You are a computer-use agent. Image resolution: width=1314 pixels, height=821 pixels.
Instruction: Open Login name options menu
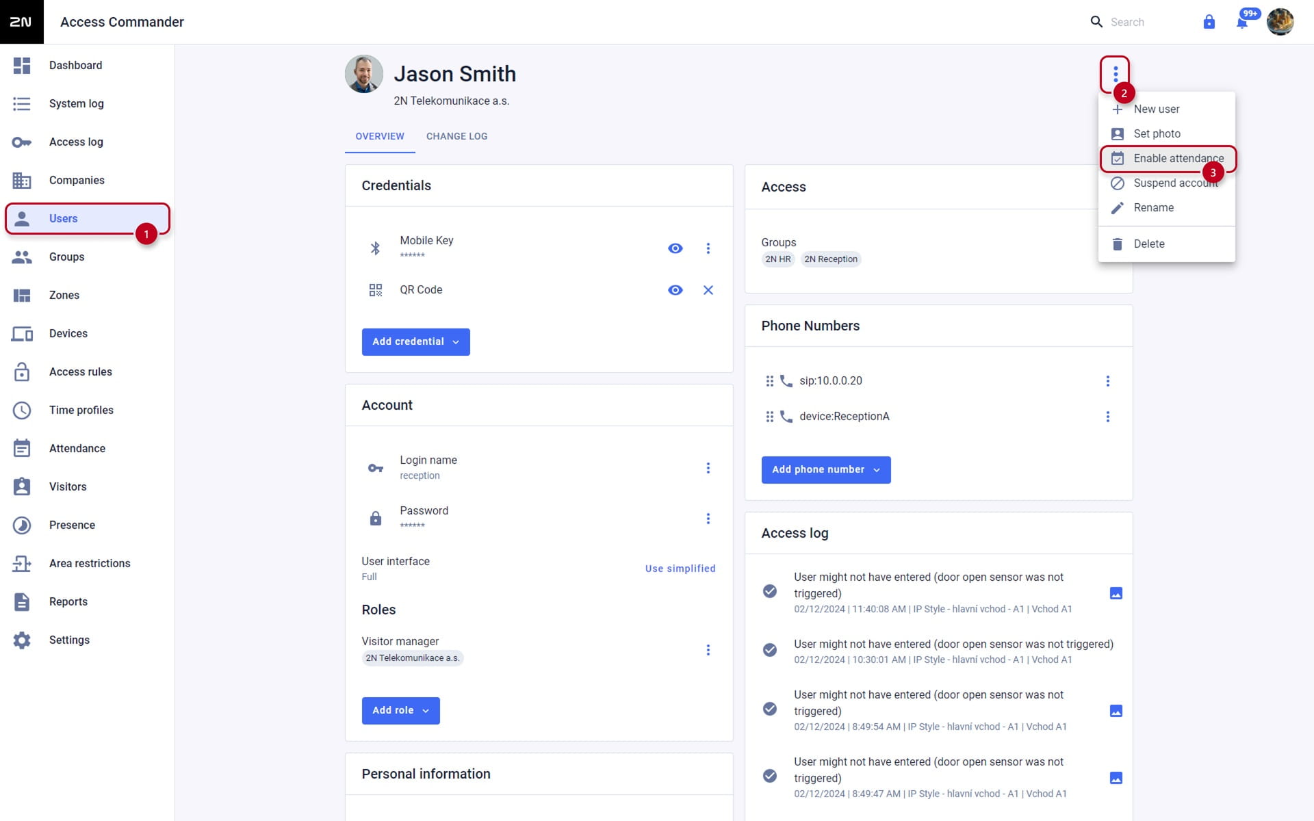[708, 468]
